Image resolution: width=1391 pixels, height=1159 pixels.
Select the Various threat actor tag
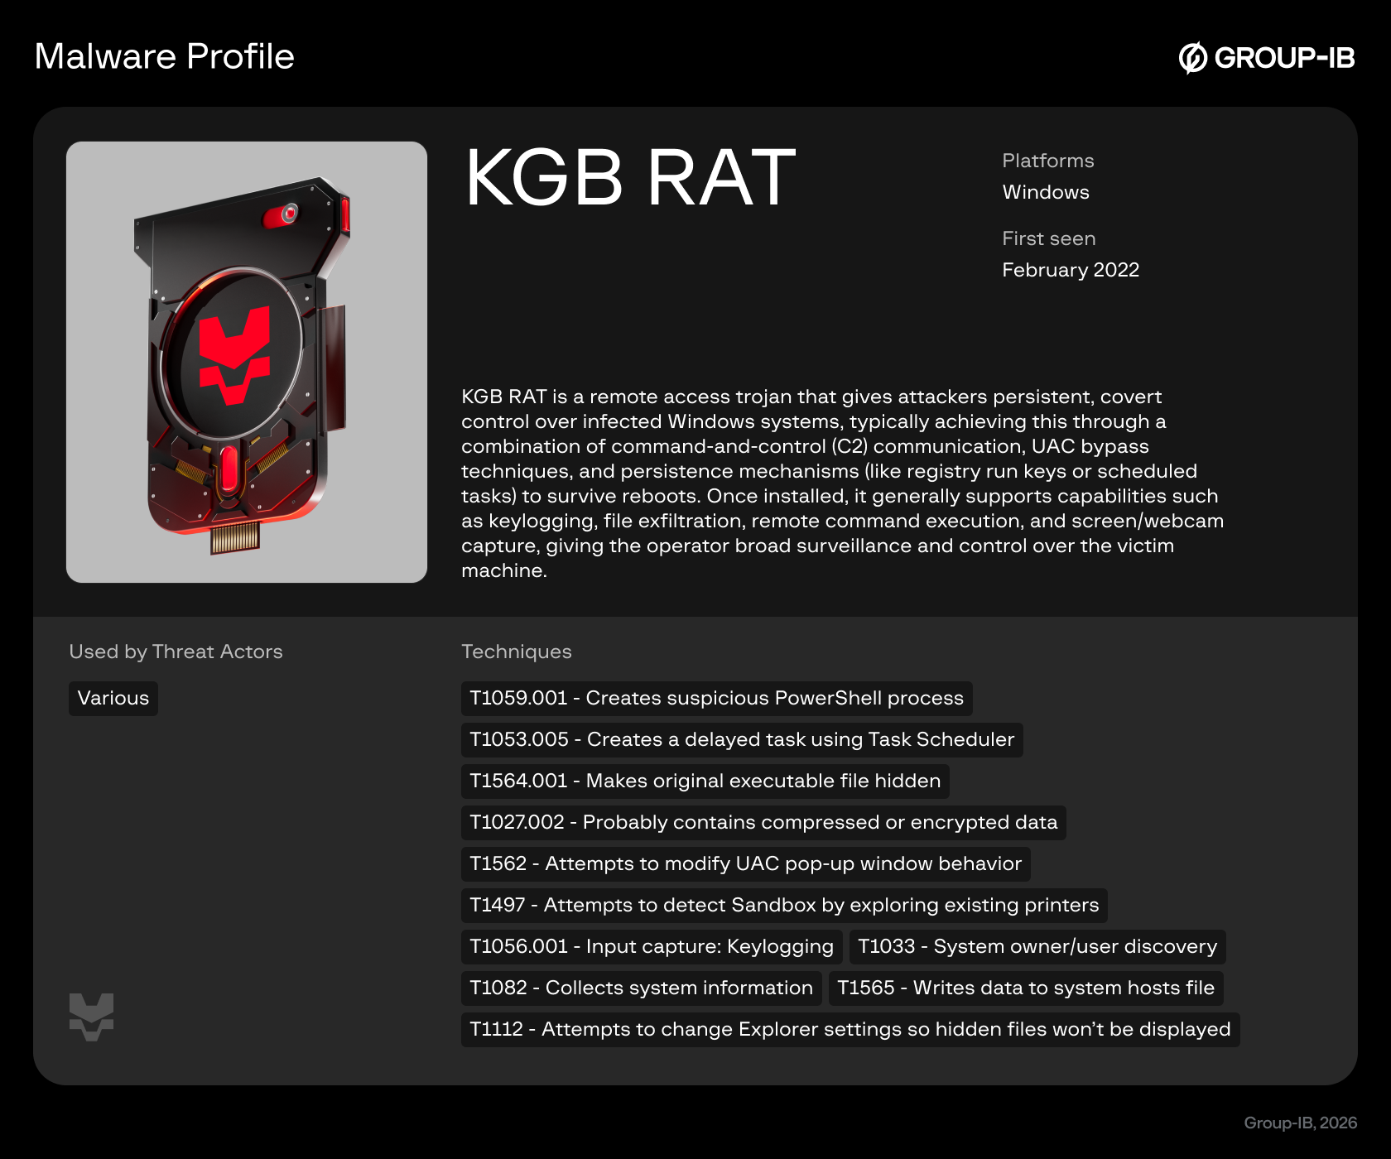tap(113, 698)
